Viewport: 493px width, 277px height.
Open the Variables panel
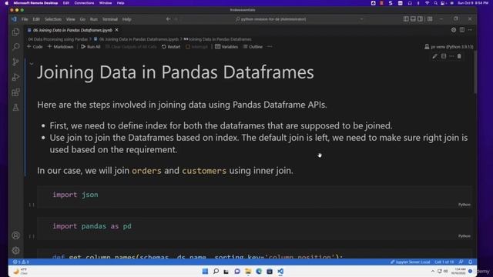226,47
